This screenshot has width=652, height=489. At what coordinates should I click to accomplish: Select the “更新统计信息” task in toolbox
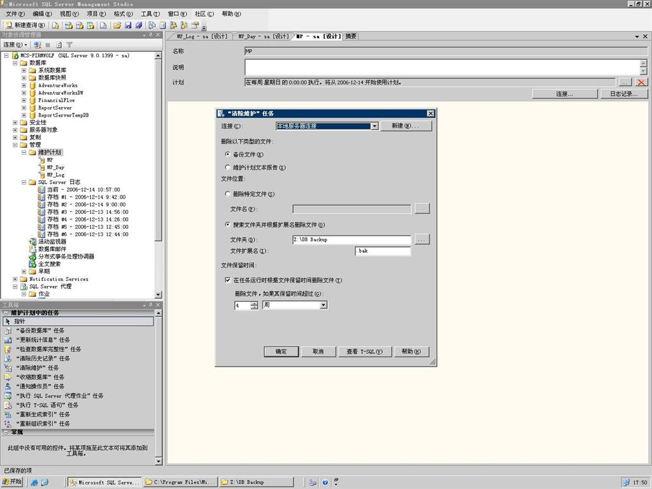click(x=43, y=340)
